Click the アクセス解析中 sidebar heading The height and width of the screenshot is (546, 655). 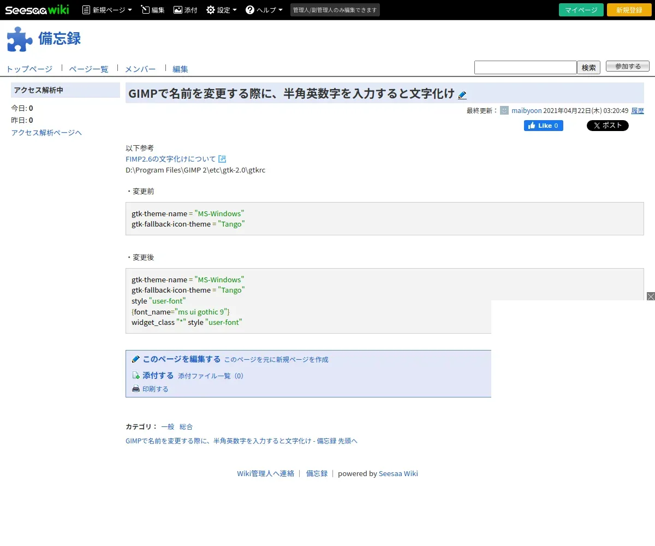pyautogui.click(x=65, y=90)
